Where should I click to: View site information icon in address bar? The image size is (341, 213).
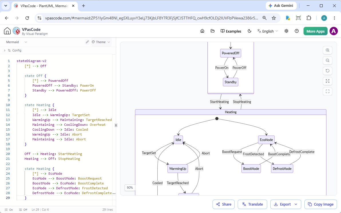[x=39, y=18]
